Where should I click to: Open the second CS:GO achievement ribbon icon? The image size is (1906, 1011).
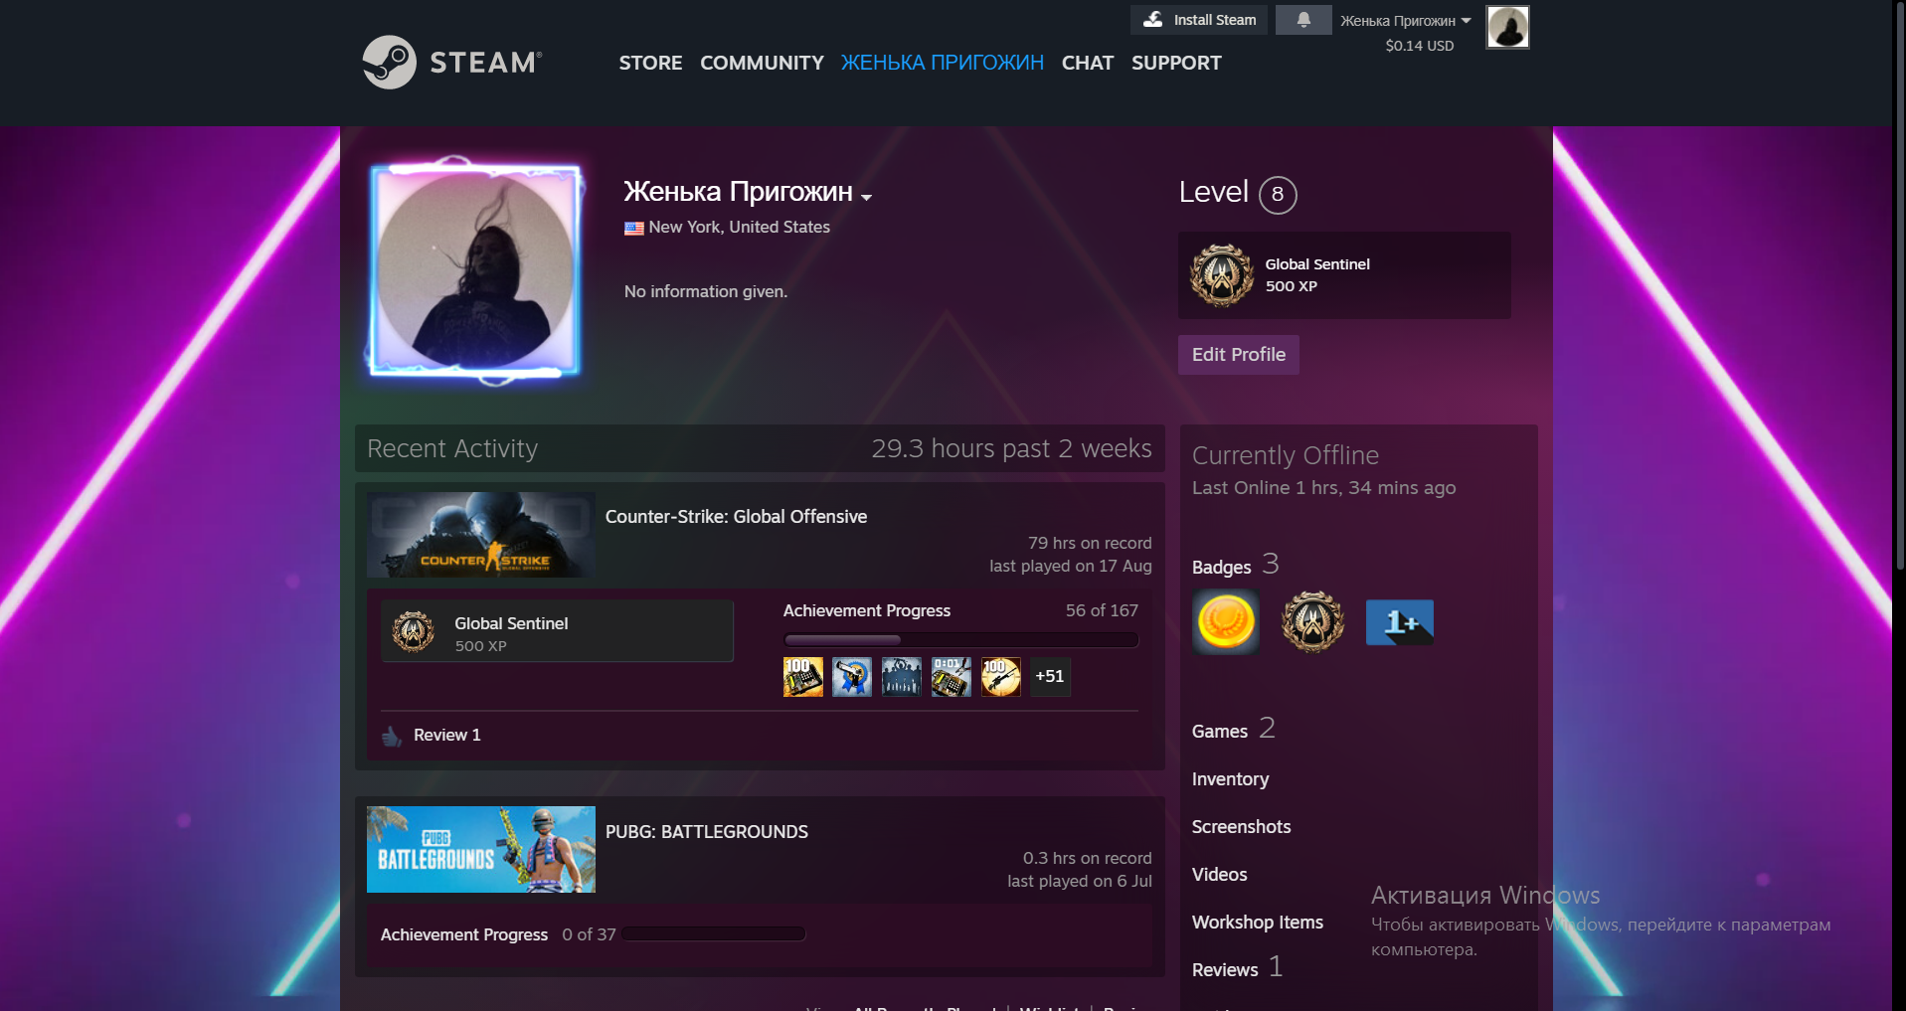click(x=852, y=677)
